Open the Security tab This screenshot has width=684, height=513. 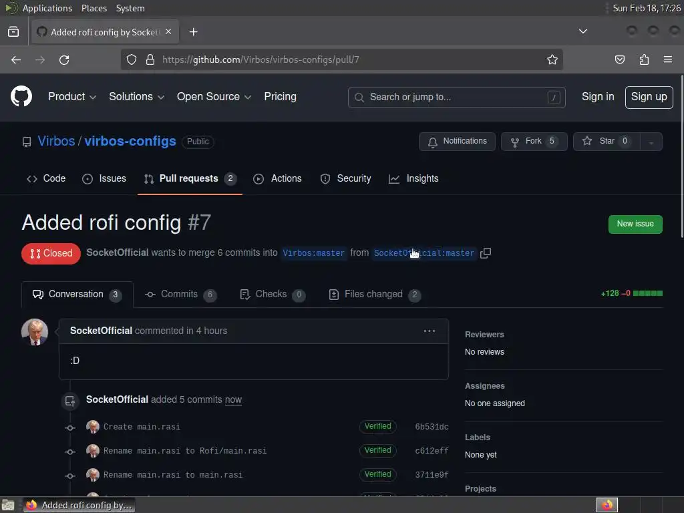(345, 179)
